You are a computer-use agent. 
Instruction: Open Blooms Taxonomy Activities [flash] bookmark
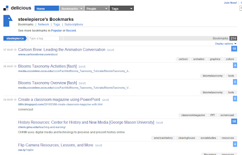(47, 66)
